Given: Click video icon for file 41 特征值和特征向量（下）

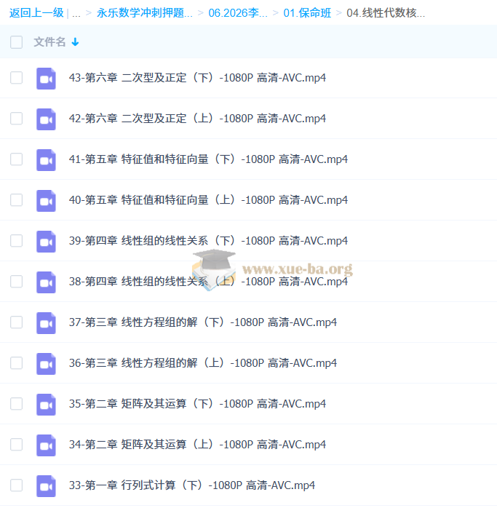Looking at the screenshot, I should [x=46, y=159].
